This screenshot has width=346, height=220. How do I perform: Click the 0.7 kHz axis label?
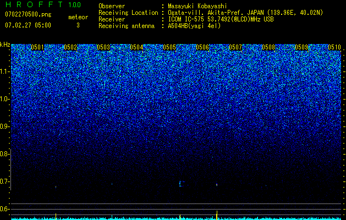[4, 182]
